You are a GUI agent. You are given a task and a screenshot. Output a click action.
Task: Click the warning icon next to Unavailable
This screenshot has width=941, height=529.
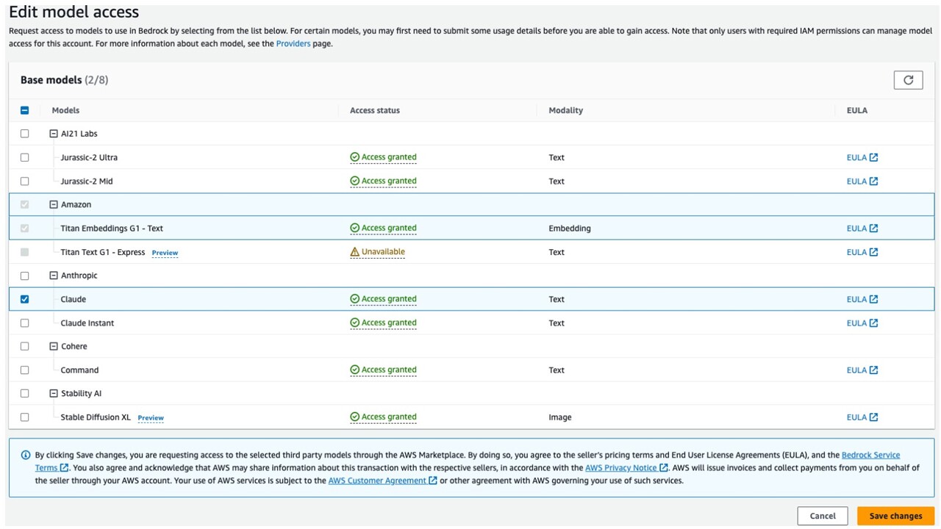(355, 252)
